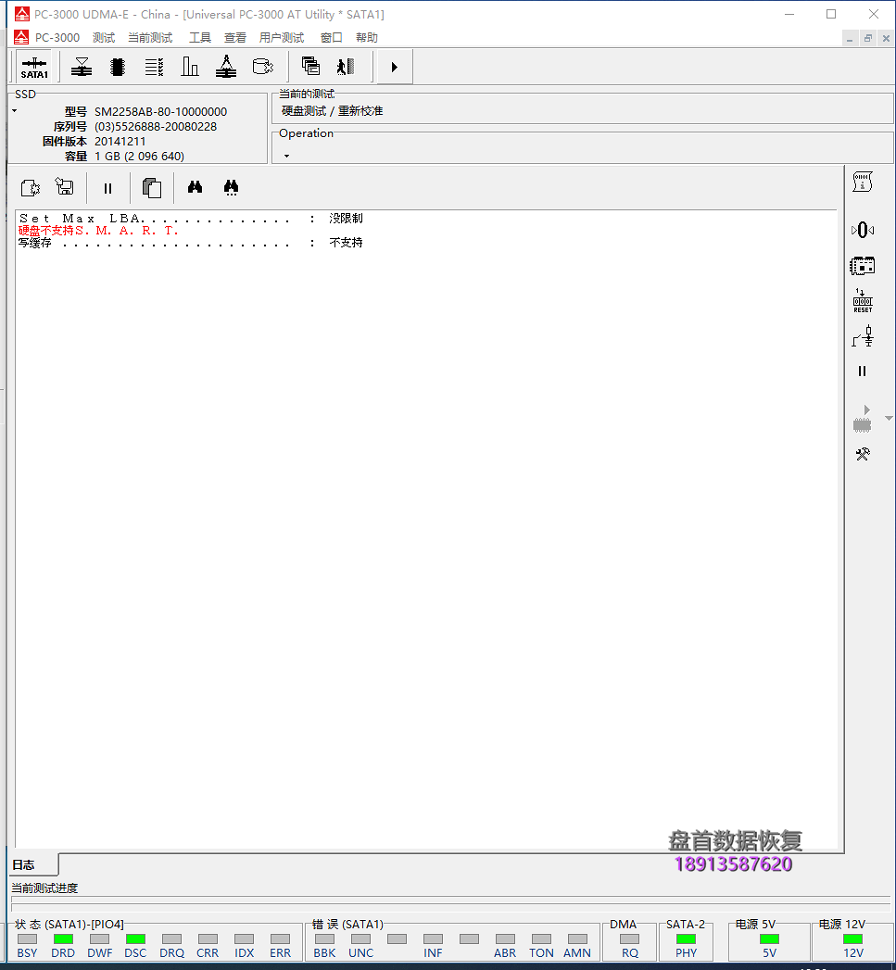The width and height of the screenshot is (896, 970).
Task: Click the crossed hammer tools icon
Action: pos(863,454)
